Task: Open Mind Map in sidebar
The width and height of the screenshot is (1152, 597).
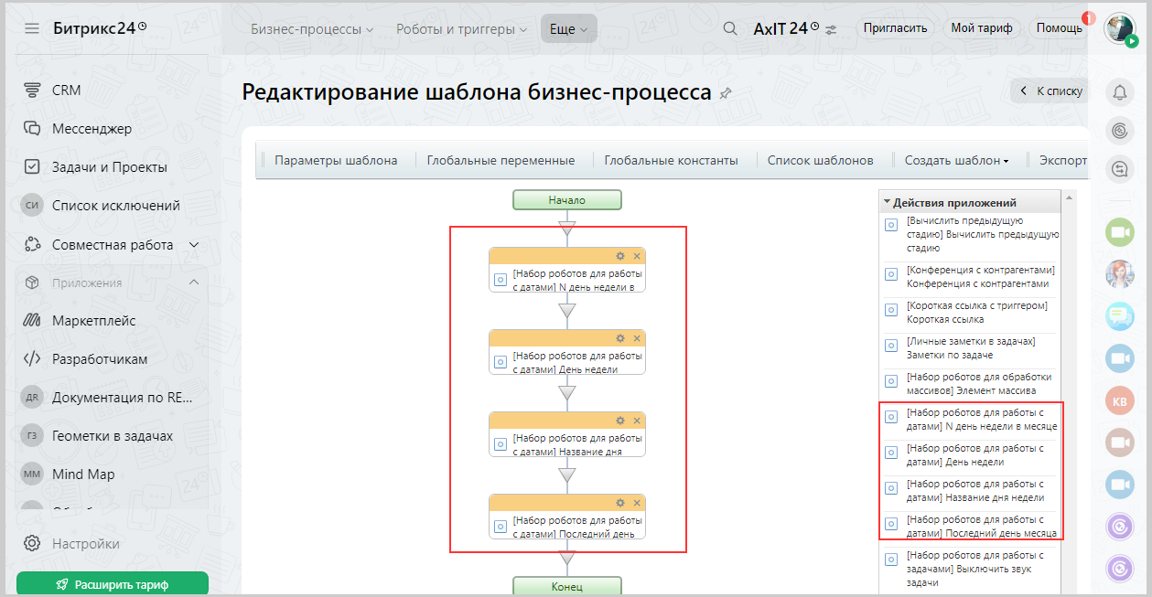Action: point(83,474)
